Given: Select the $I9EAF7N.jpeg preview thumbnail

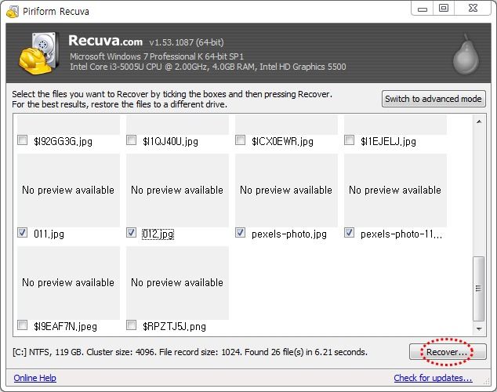Looking at the screenshot, I should [x=68, y=283].
